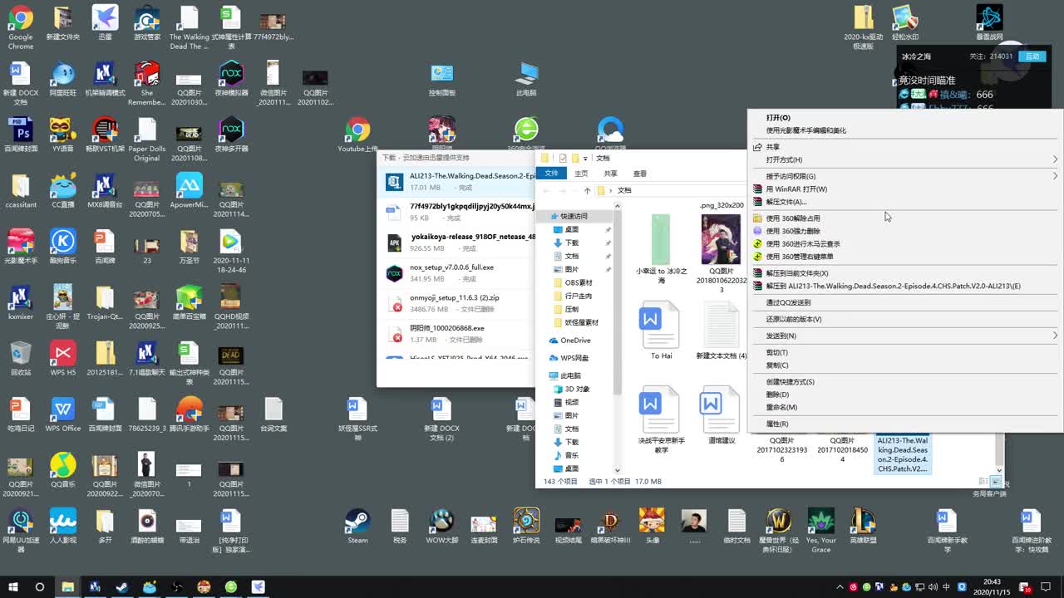Select the Steam desktop shortcut

[357, 527]
